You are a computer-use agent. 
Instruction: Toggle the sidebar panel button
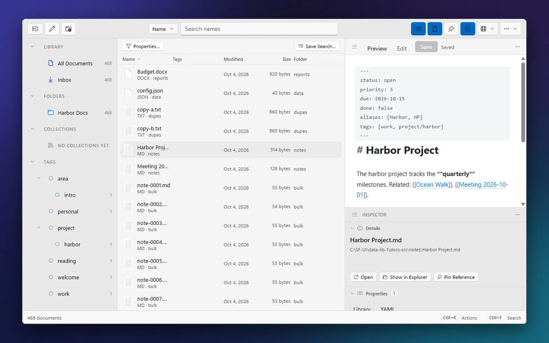tap(35, 29)
